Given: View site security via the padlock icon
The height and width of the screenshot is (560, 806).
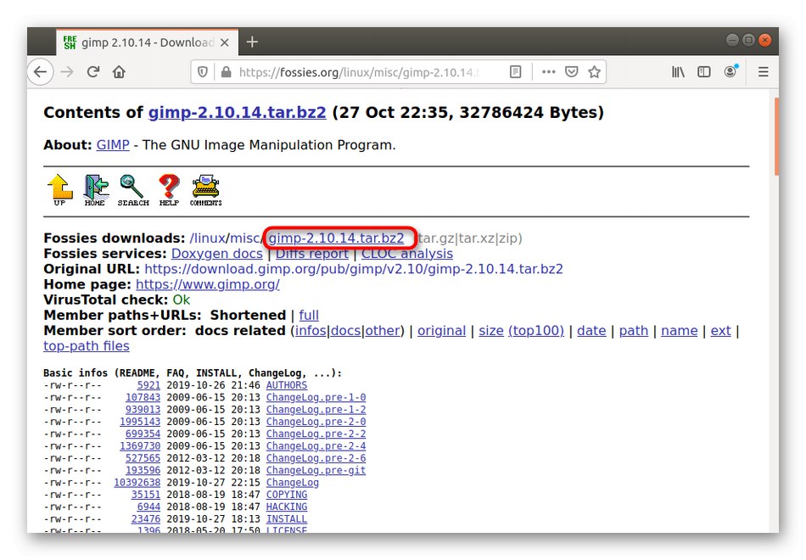Looking at the screenshot, I should (225, 72).
